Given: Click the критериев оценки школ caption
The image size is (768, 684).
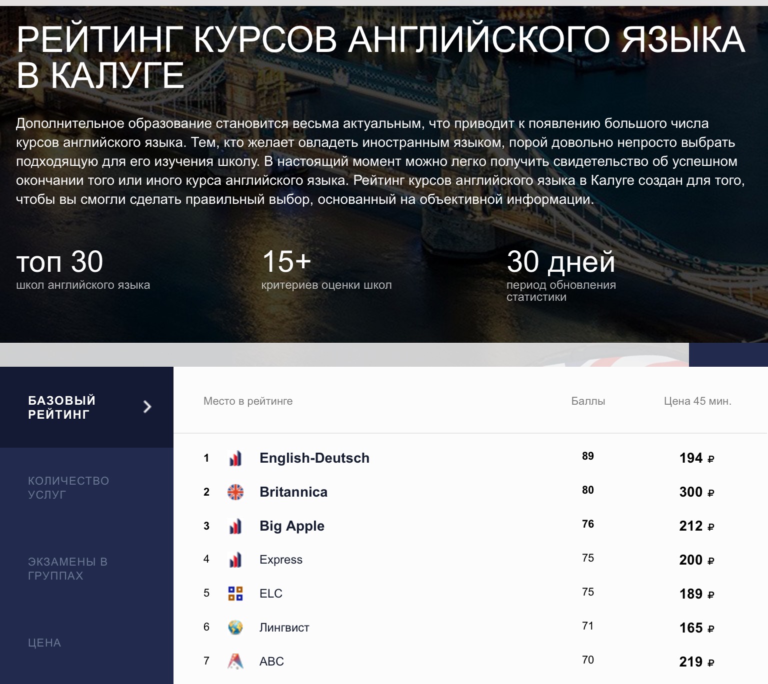Looking at the screenshot, I should (x=326, y=285).
